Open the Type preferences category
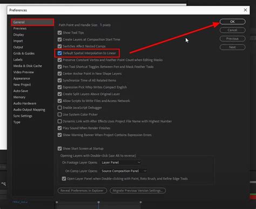 [x=17, y=122]
